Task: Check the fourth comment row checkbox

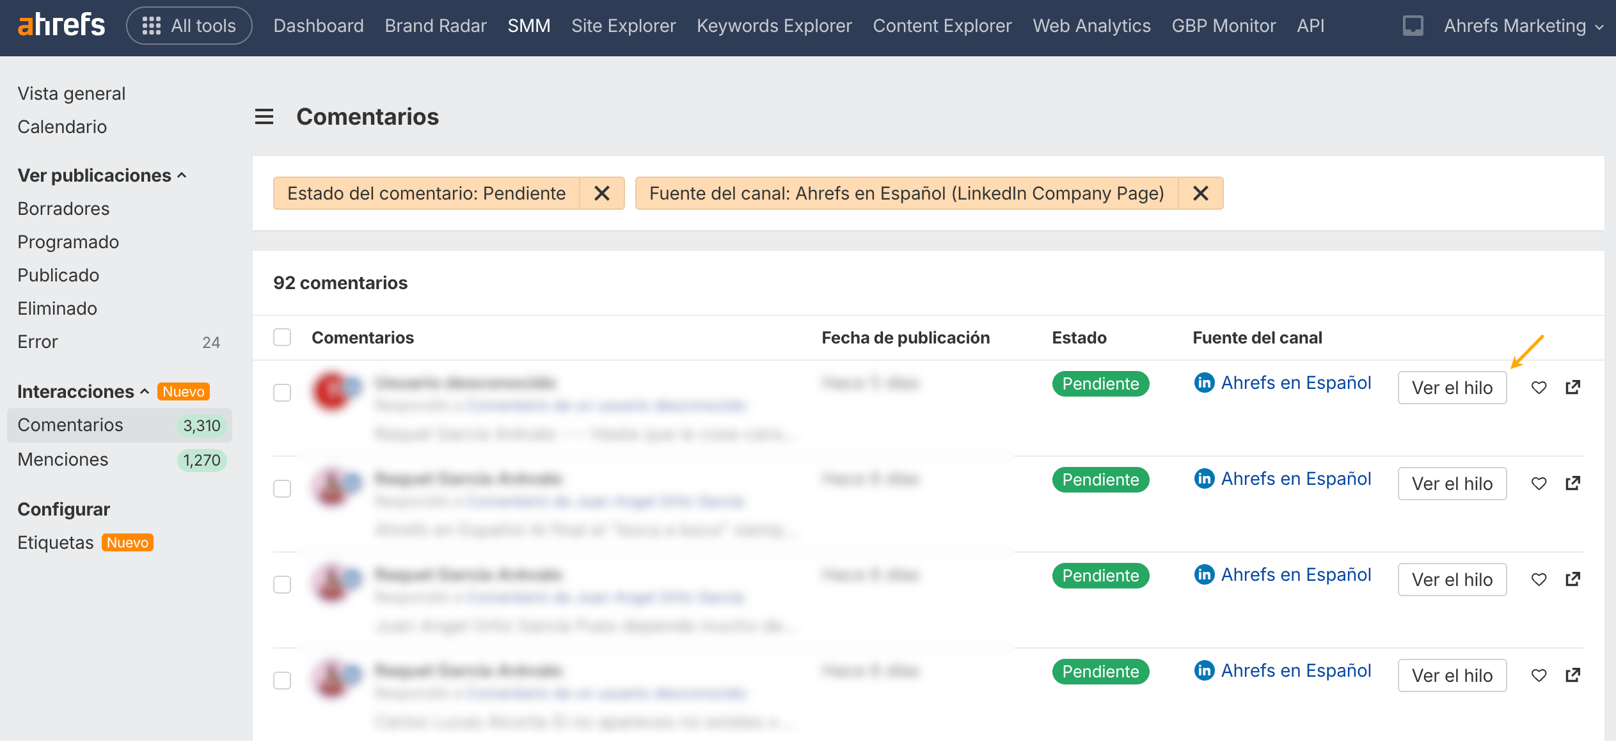Action: (x=282, y=681)
